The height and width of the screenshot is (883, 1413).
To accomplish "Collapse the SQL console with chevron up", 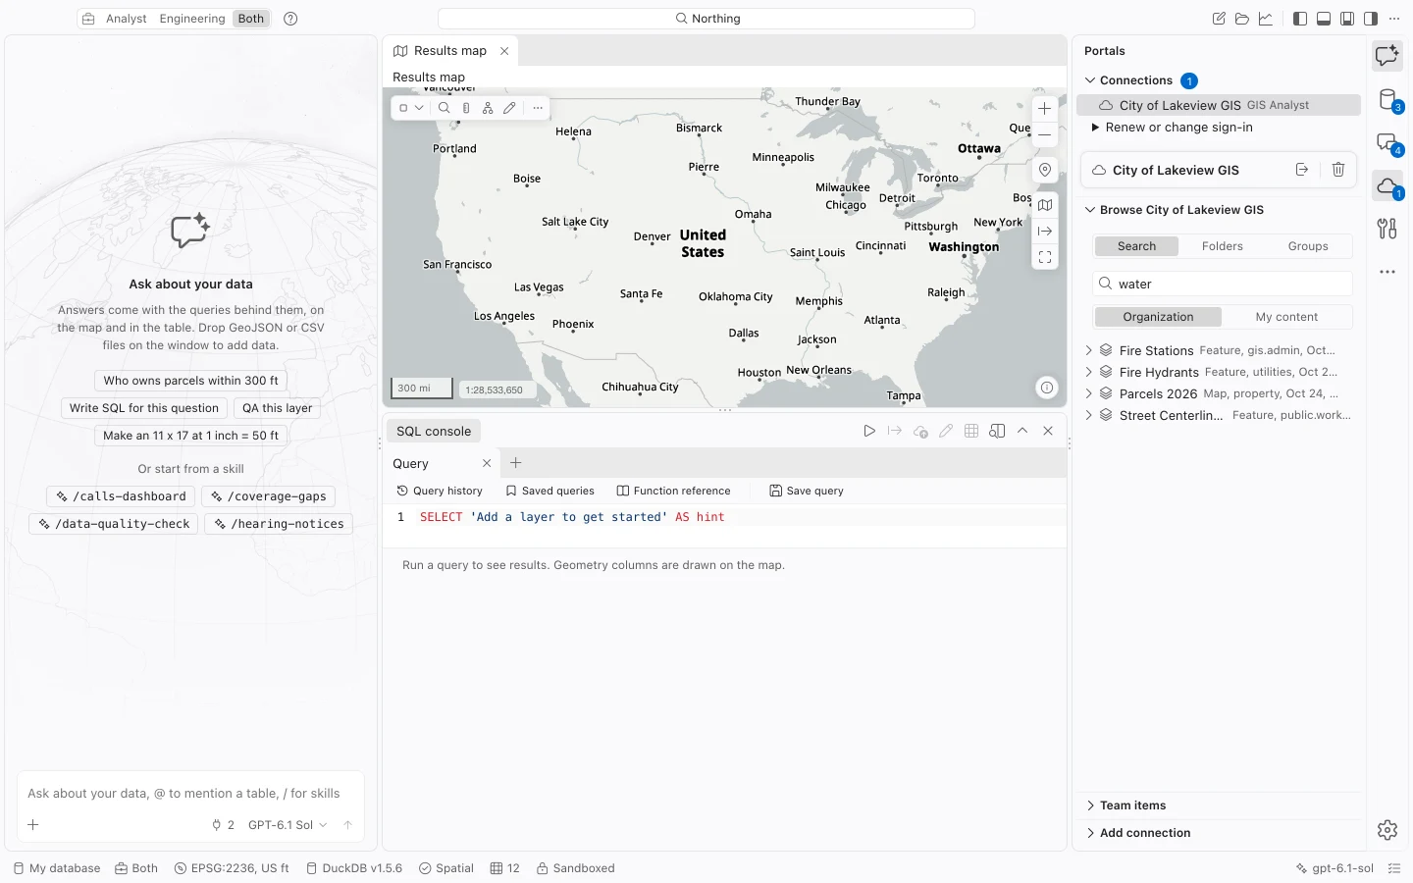I will (1022, 431).
